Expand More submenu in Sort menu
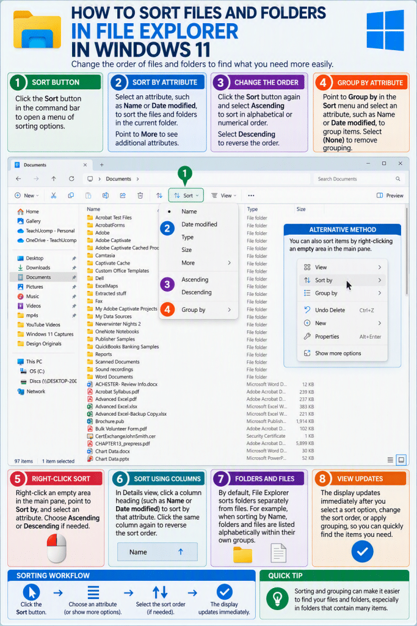The height and width of the screenshot is (626, 417). tap(198, 263)
